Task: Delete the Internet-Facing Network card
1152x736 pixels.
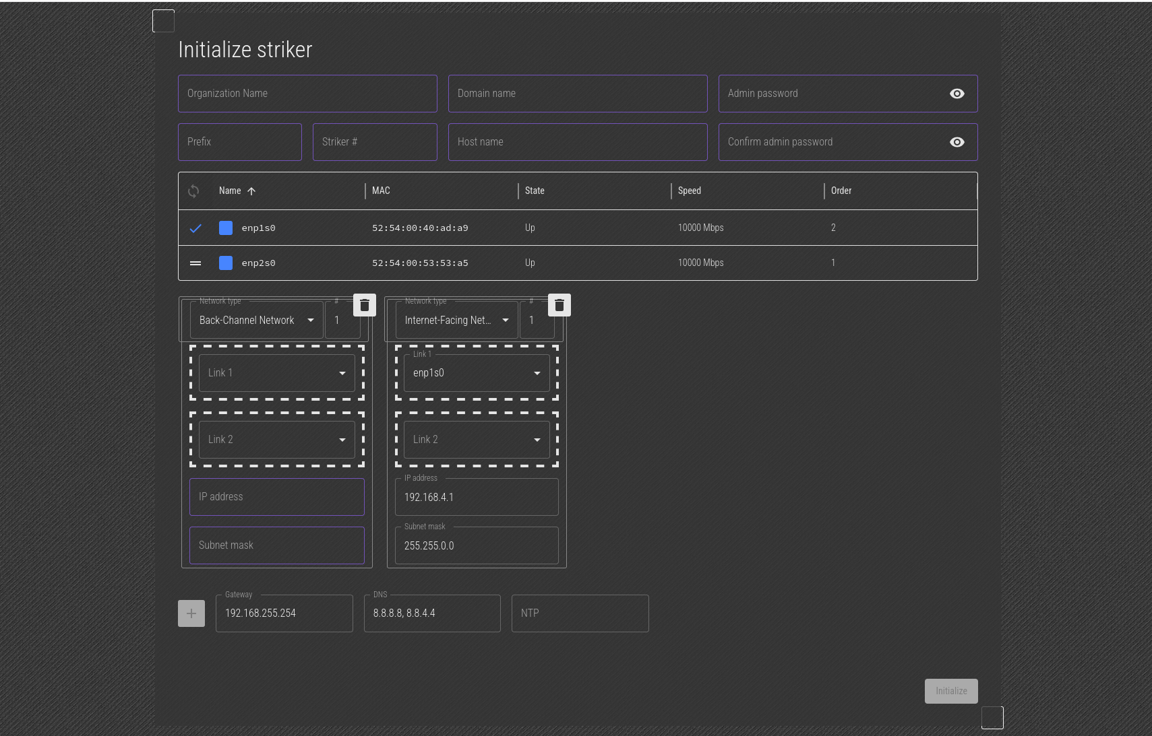Action: coord(559,305)
